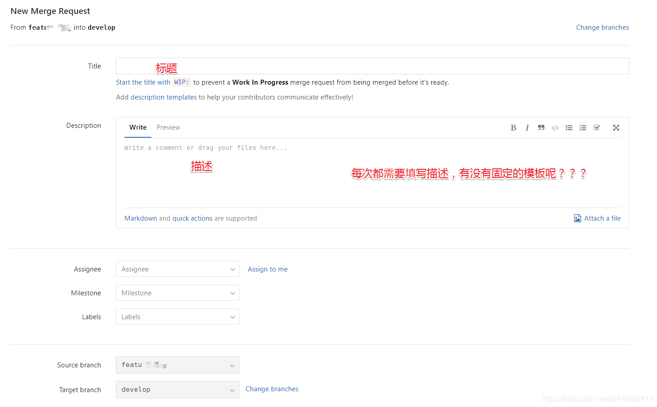Open the Assignee dropdown

pyautogui.click(x=178, y=269)
